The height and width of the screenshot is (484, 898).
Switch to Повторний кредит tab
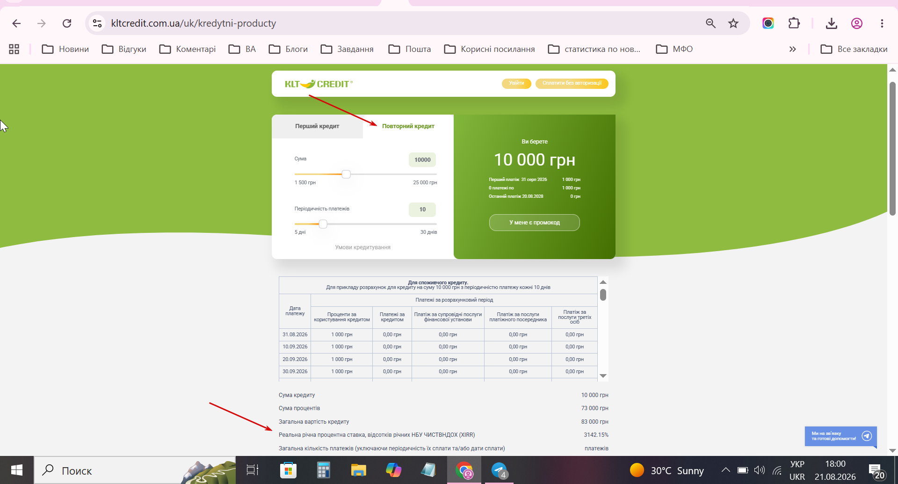coord(408,126)
